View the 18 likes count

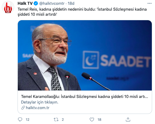(x=99, y=120)
